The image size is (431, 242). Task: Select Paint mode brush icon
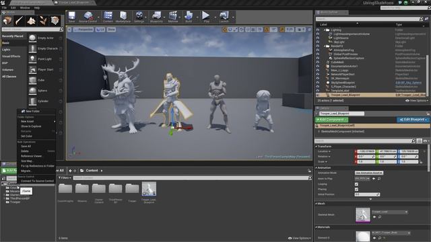coord(20,21)
